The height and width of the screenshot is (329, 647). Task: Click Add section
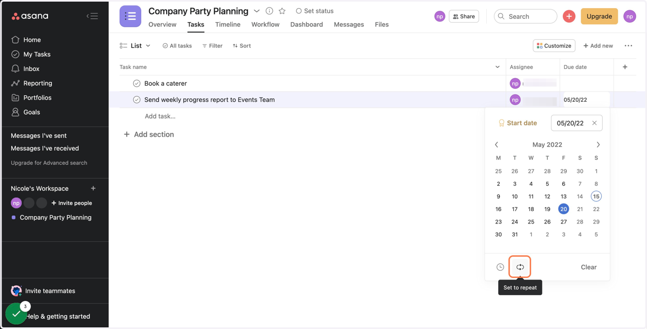coord(149,135)
